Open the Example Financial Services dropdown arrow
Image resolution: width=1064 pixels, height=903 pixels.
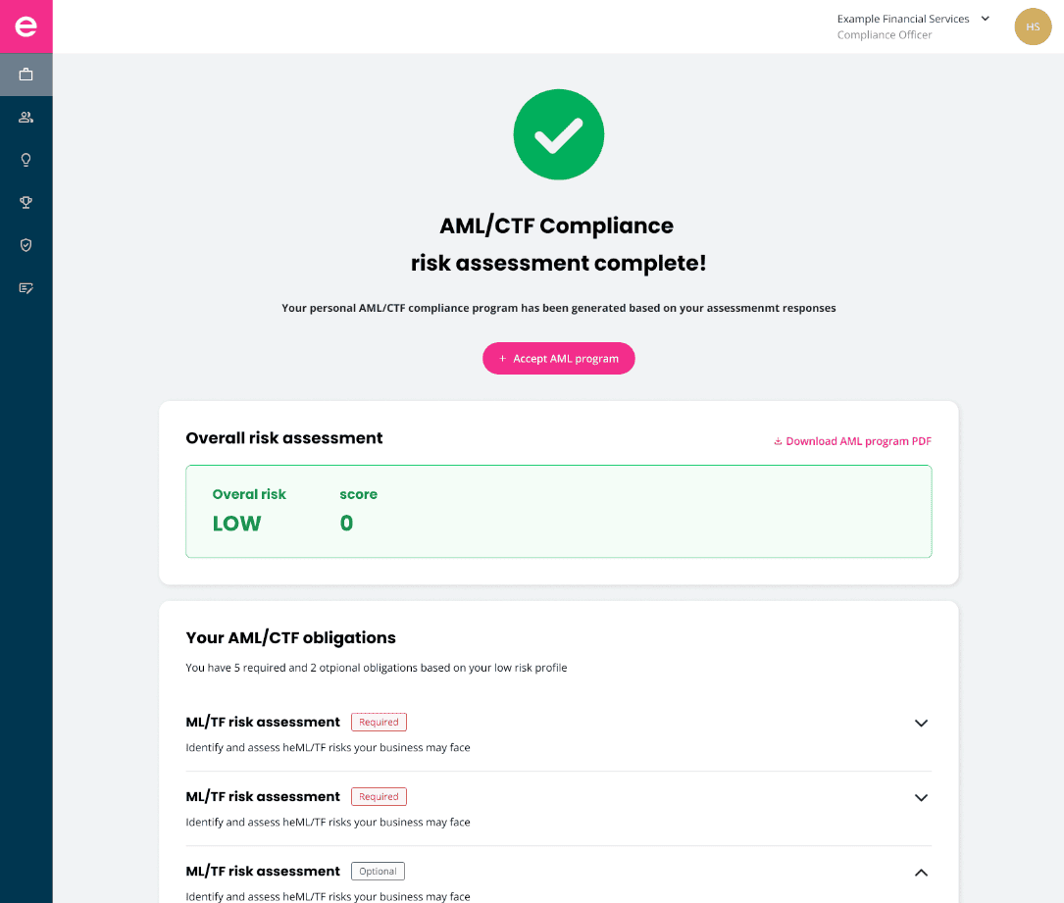(x=986, y=19)
